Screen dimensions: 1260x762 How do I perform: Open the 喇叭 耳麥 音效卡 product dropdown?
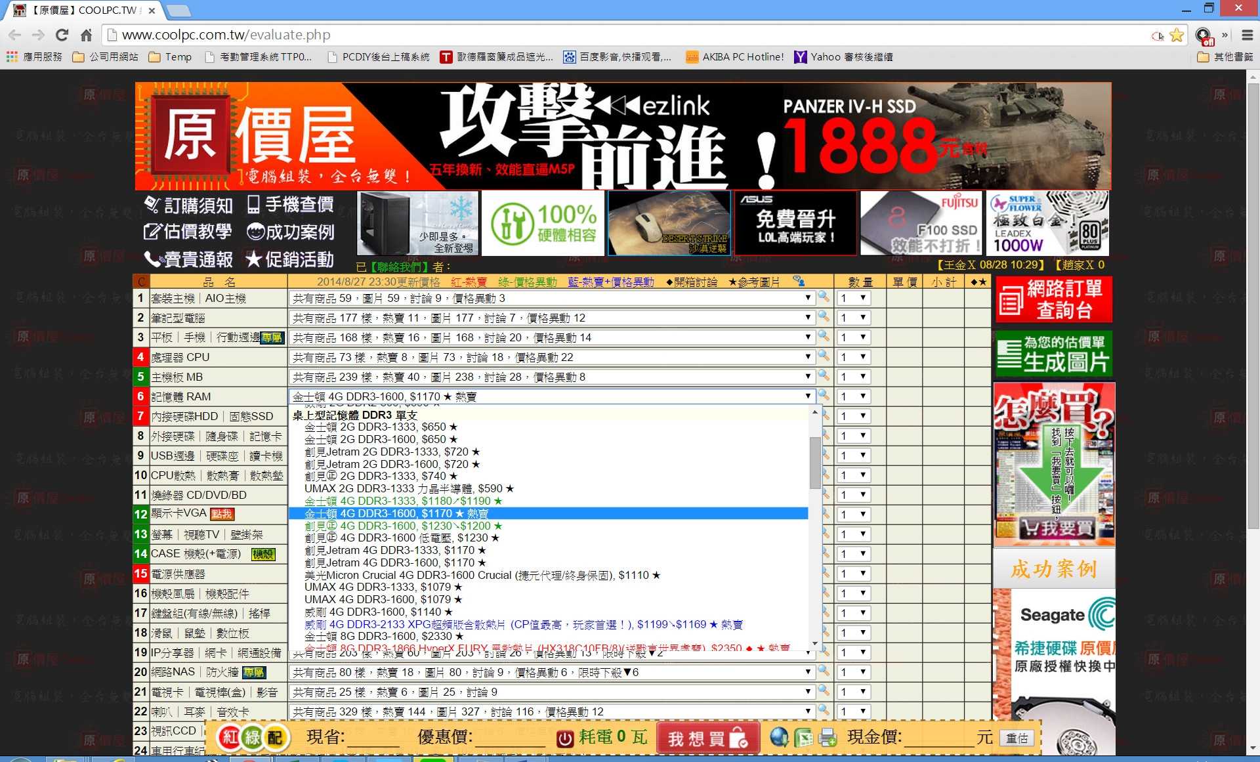[552, 711]
